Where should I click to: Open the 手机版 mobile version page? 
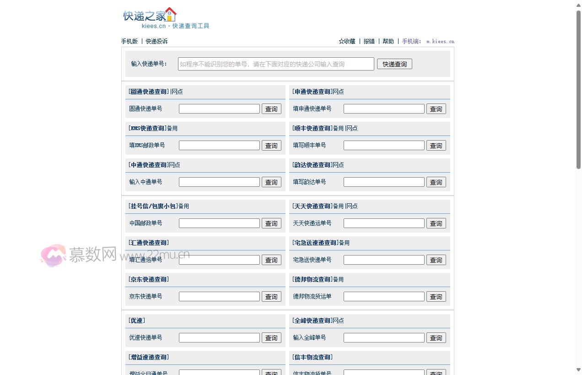pos(129,41)
